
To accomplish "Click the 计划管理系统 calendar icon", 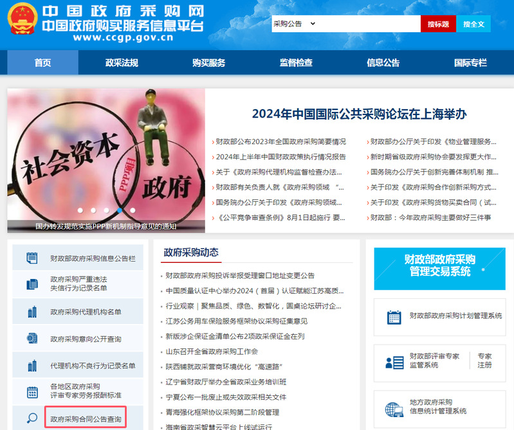I will tap(394, 318).
